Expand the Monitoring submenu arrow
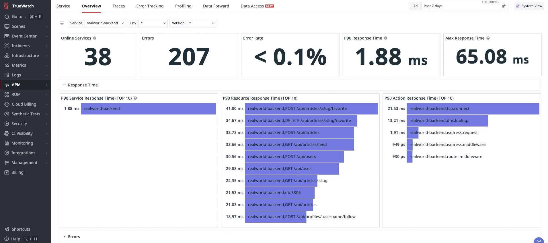This screenshot has width=548, height=243. 47,143
